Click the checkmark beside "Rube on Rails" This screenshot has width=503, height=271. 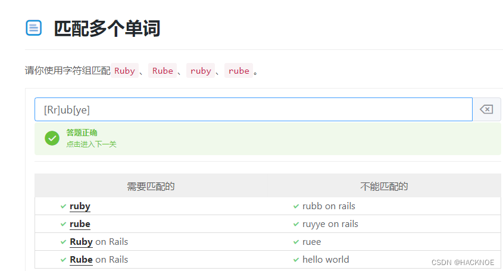click(63, 260)
